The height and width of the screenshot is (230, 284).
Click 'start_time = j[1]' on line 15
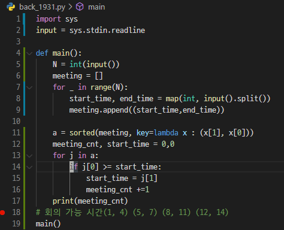pyautogui.click(x=122, y=178)
